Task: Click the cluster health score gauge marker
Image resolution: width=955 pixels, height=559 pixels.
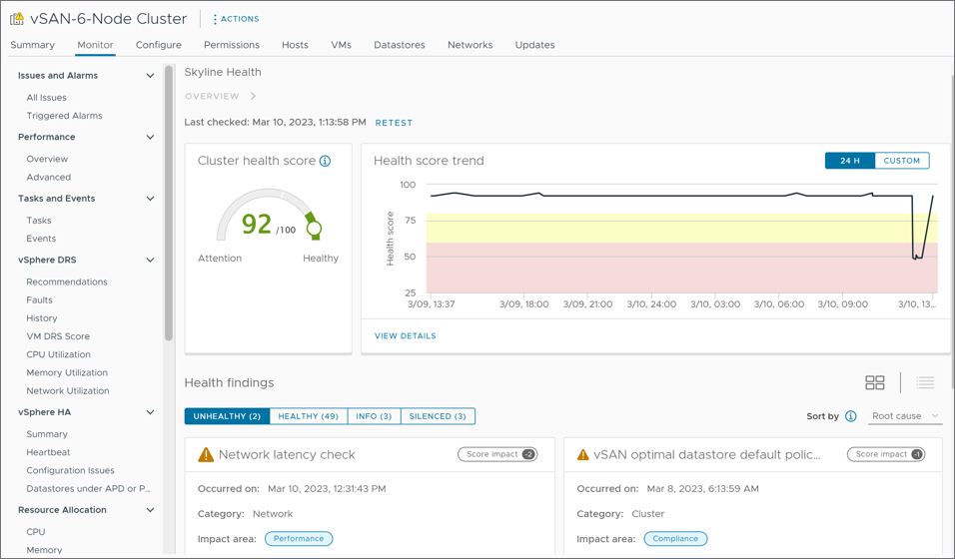Action: (314, 229)
